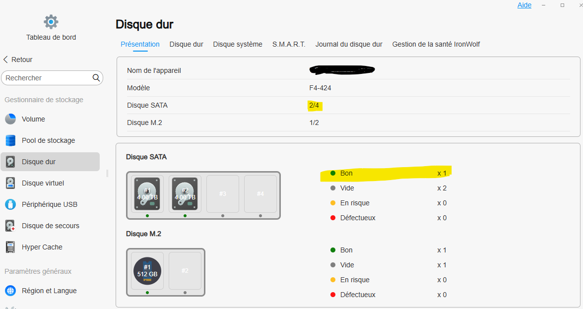
Task: Click the Périphérique USB icon
Action: point(10,204)
